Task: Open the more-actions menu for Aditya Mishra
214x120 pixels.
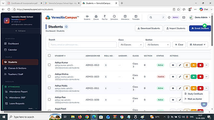Action: (206, 77)
